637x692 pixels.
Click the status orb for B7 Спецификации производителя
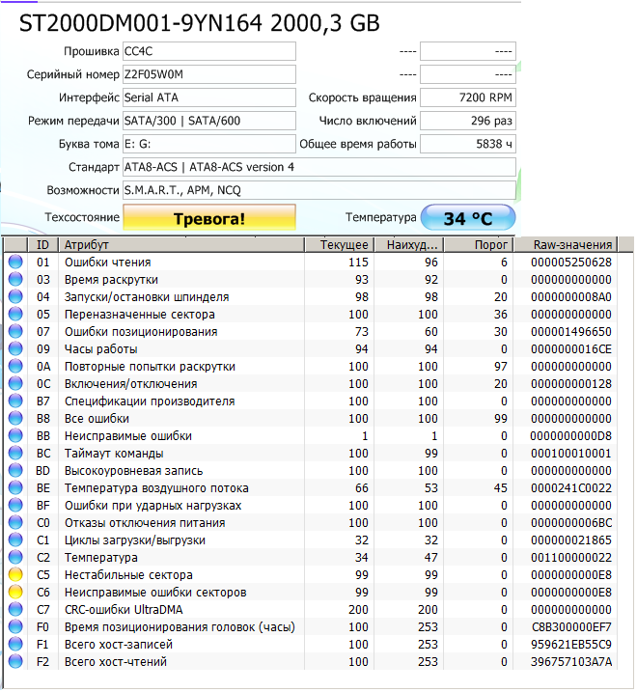[15, 401]
